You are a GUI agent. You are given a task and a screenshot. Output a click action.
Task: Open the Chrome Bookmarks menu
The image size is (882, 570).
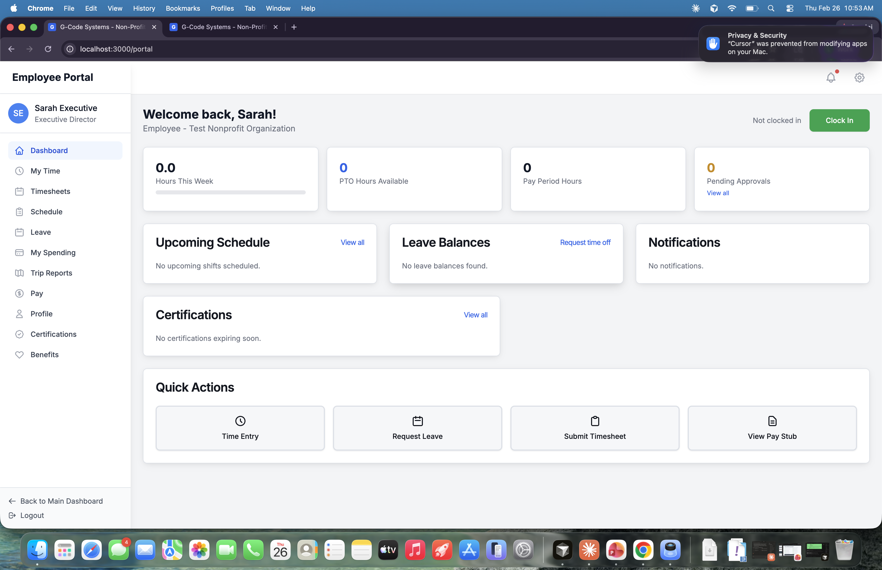tap(183, 8)
